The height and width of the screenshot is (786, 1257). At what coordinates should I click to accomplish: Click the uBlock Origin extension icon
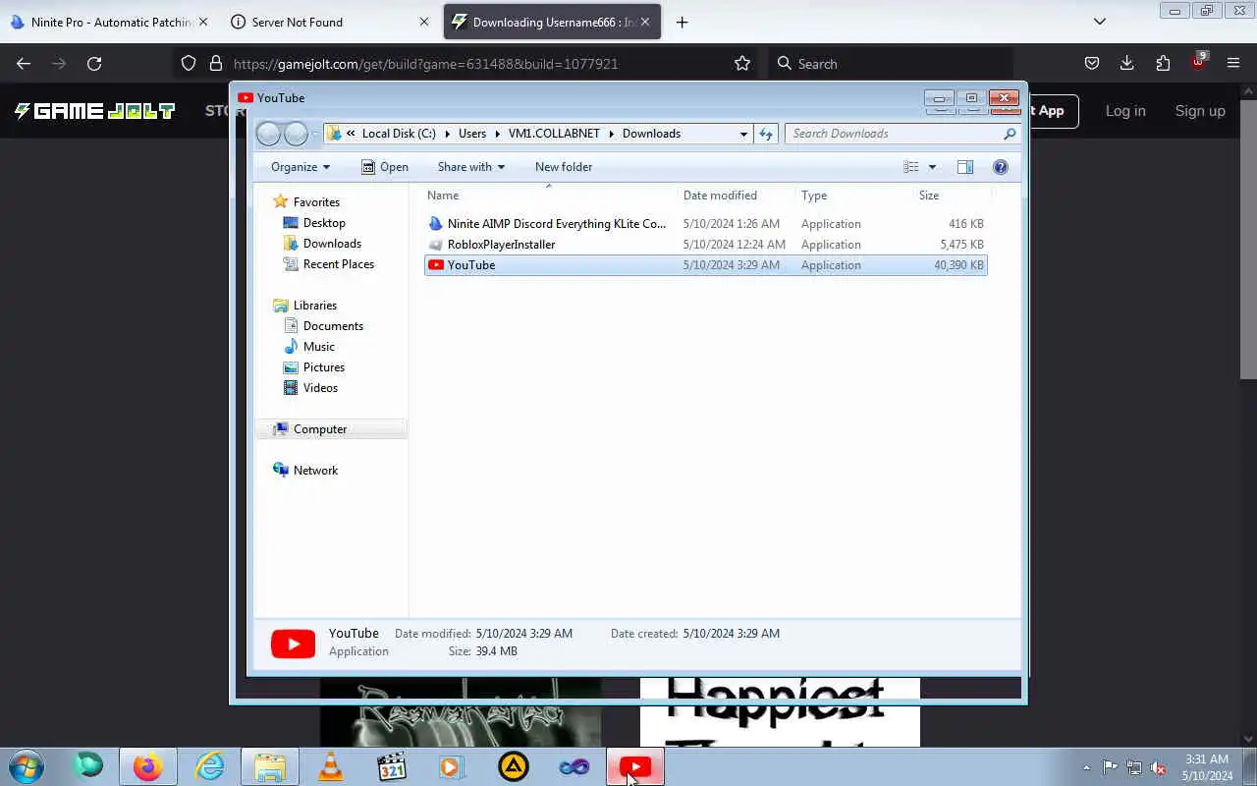[1198, 63]
